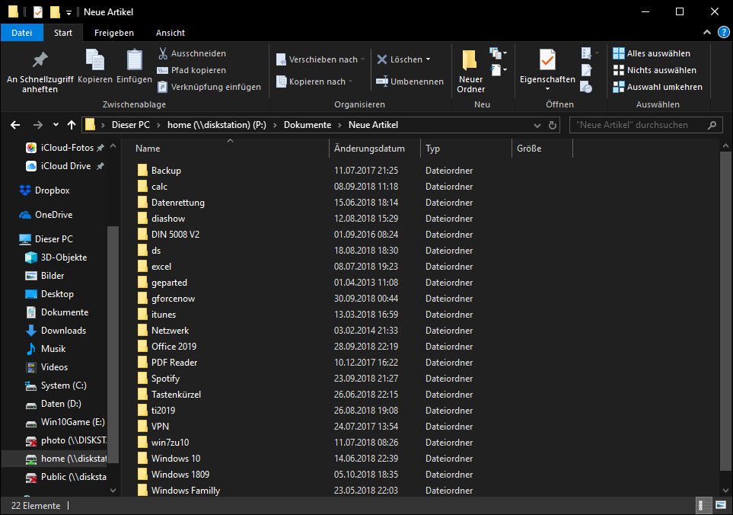Click the Kopieren icon in the ribbon

[95, 61]
